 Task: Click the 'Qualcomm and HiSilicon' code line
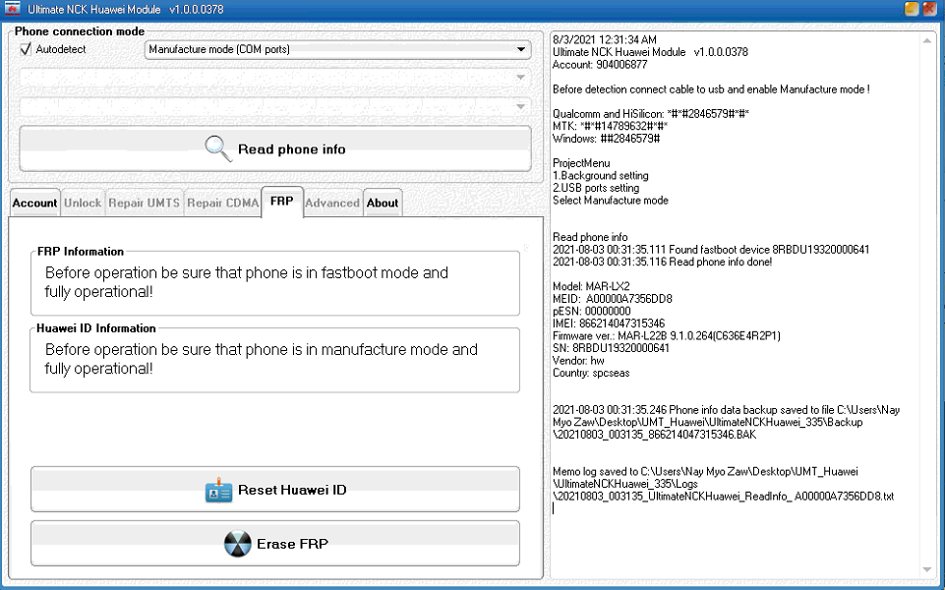pyautogui.click(x=651, y=114)
